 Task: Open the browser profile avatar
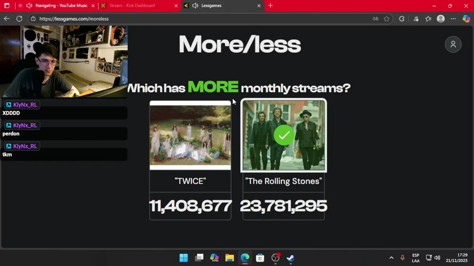441,18
